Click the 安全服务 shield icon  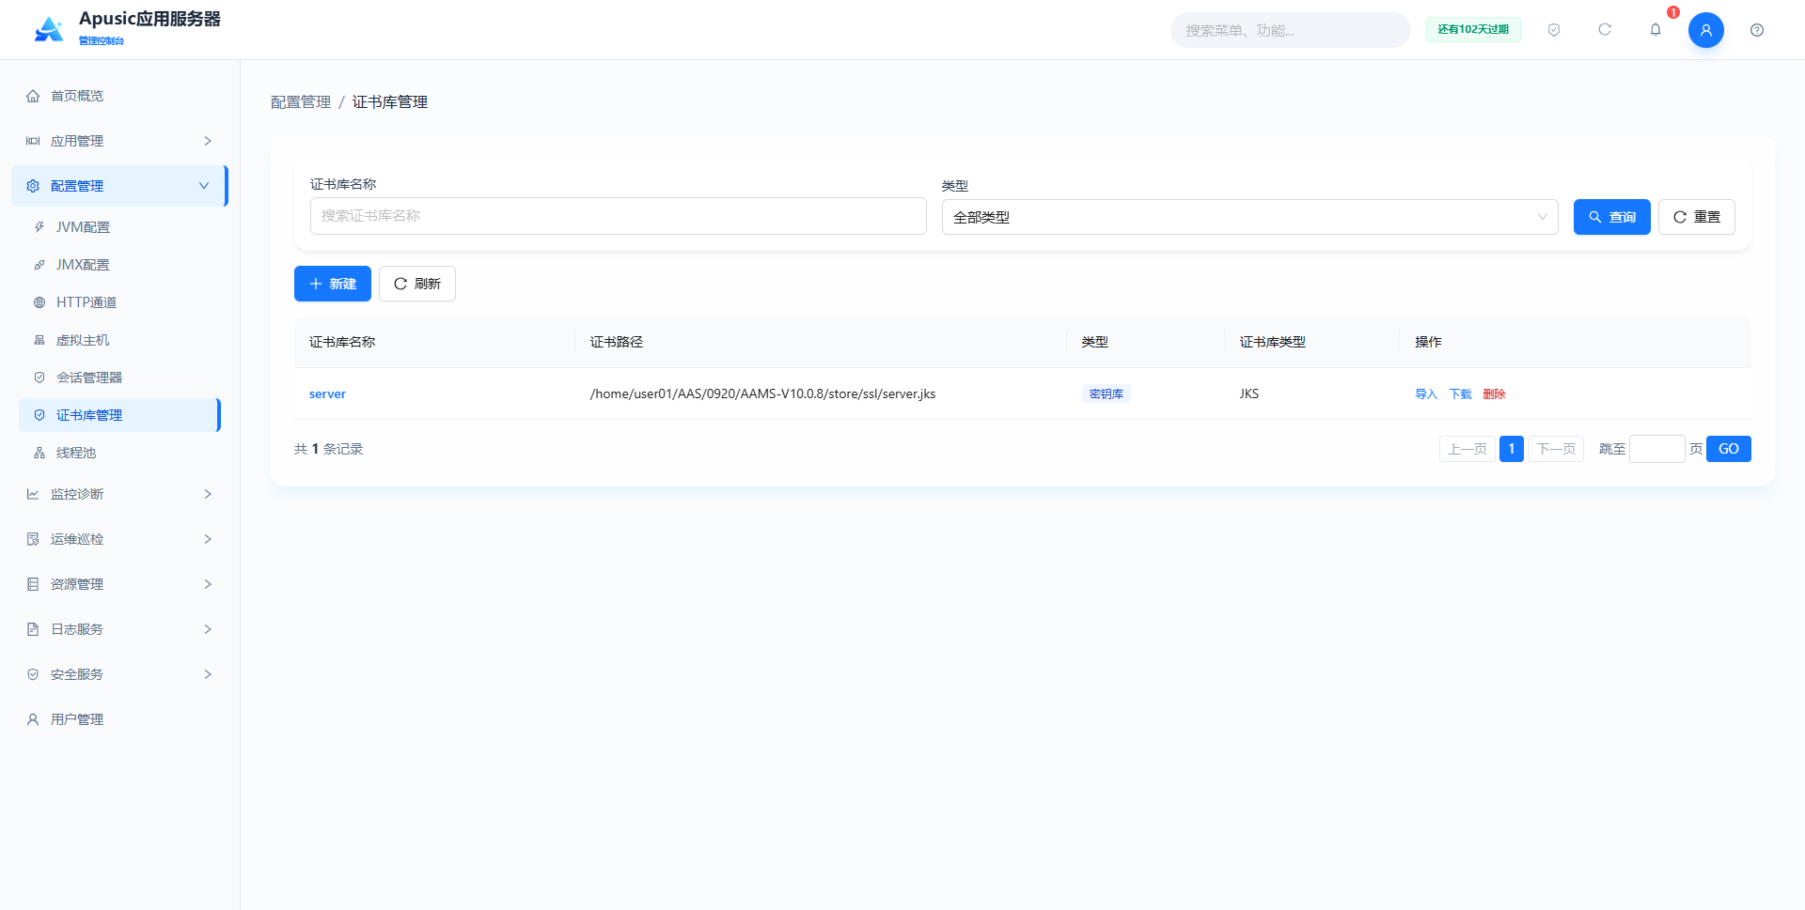click(33, 674)
